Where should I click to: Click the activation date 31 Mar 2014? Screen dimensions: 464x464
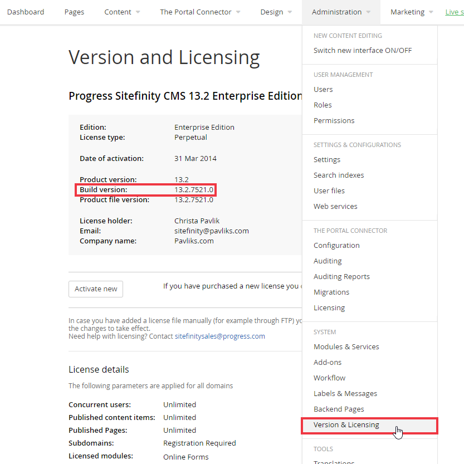click(196, 159)
